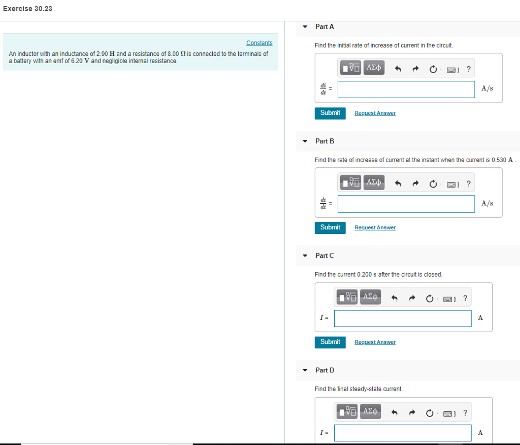Click the 'Exercise 30.23' heading
The height and width of the screenshot is (445, 520).
coord(27,9)
